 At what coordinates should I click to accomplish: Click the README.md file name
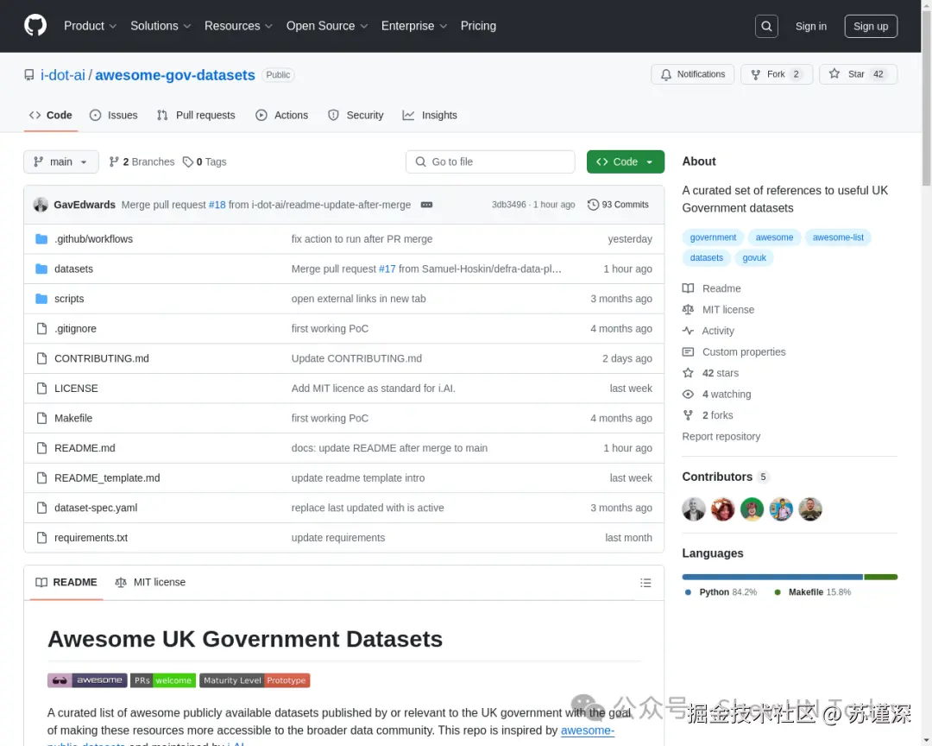(x=85, y=448)
